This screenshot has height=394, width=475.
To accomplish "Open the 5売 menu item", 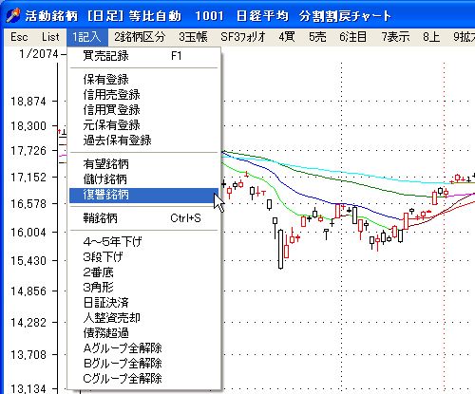I will click(317, 37).
